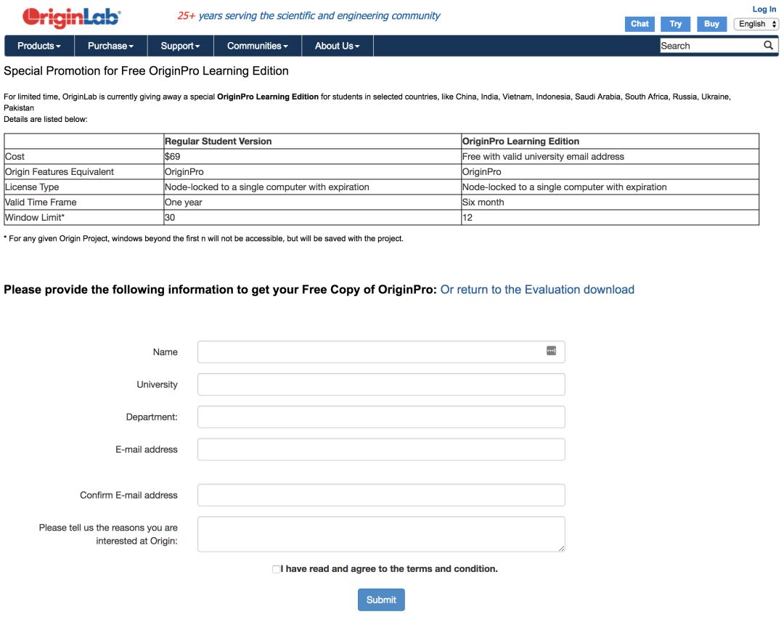Click the OriginLab logo
784x617 pixels.
coord(71,17)
